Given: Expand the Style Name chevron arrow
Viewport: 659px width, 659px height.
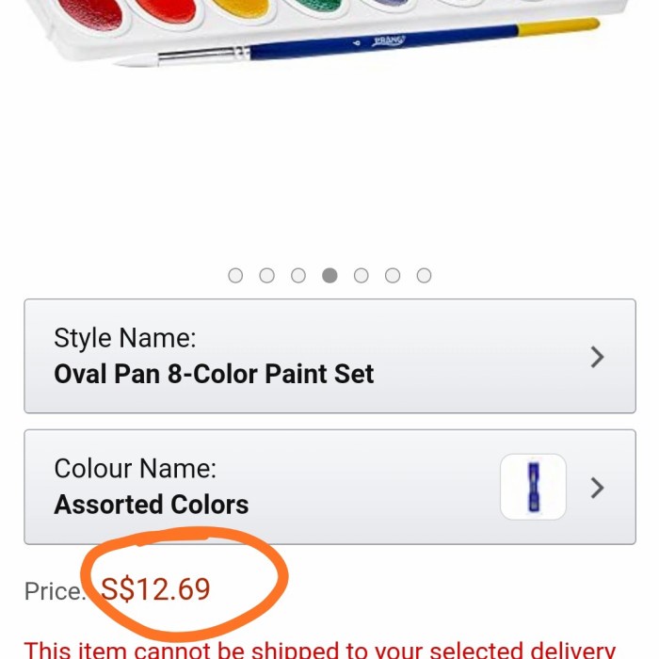Looking at the screenshot, I should click(x=597, y=357).
